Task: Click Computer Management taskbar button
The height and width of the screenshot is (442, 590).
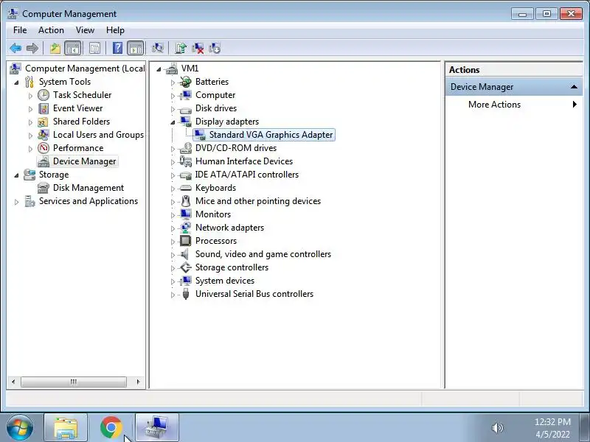Action: coord(157,428)
